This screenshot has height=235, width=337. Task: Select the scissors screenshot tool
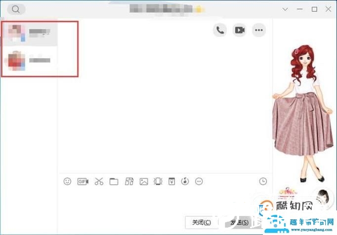99,181
